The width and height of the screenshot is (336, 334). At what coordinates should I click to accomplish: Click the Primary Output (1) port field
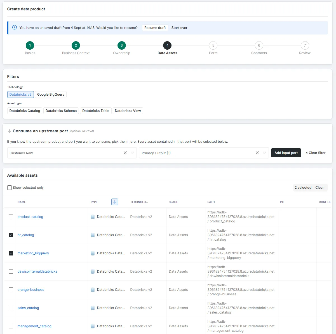tap(204, 153)
